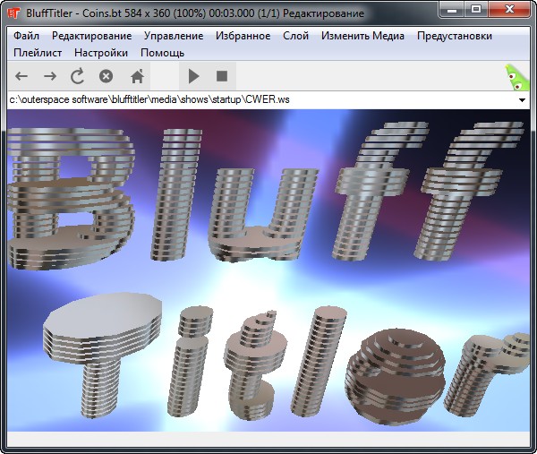
Task: Click the BluffTitler title bar app icon
Action: click(x=13, y=13)
